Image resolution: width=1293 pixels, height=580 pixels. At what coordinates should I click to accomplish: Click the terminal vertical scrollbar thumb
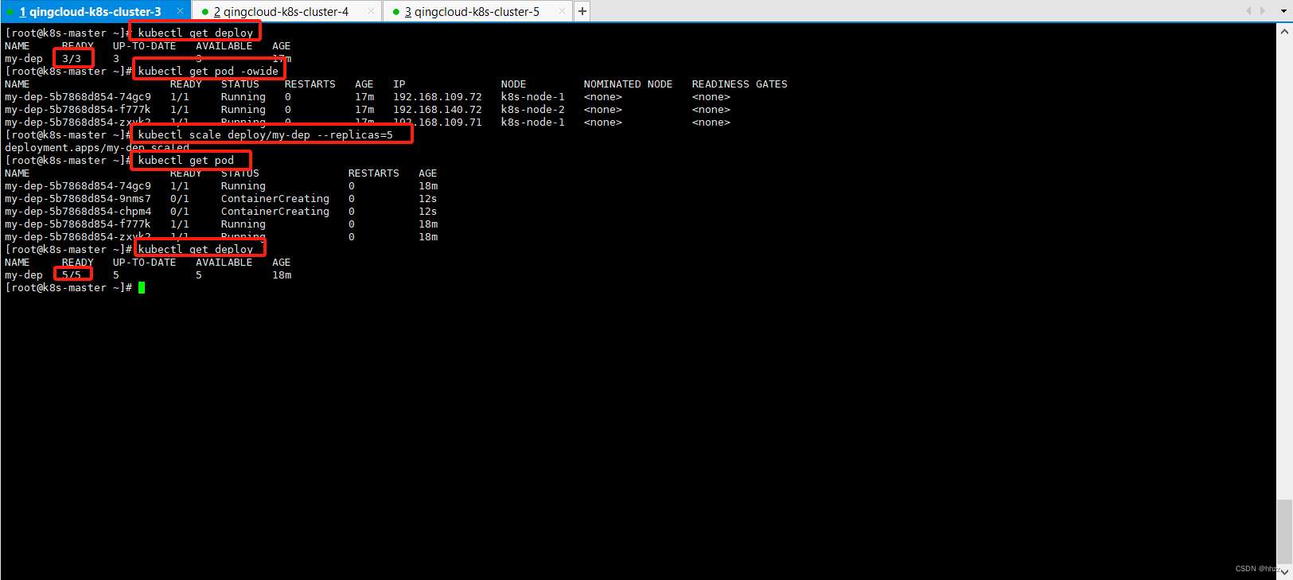click(1284, 531)
